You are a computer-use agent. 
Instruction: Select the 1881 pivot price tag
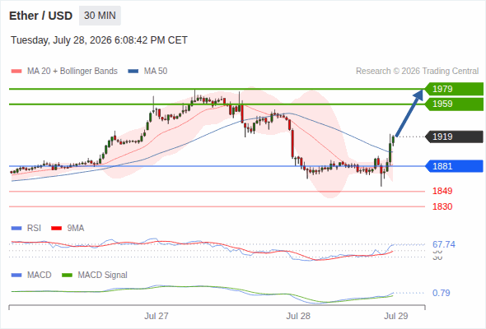click(x=454, y=166)
